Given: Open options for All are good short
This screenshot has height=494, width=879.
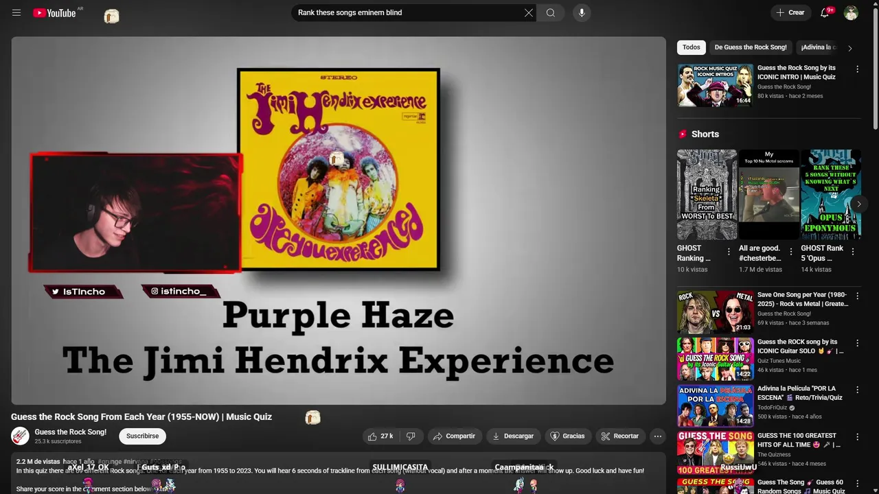Looking at the screenshot, I should [790, 252].
